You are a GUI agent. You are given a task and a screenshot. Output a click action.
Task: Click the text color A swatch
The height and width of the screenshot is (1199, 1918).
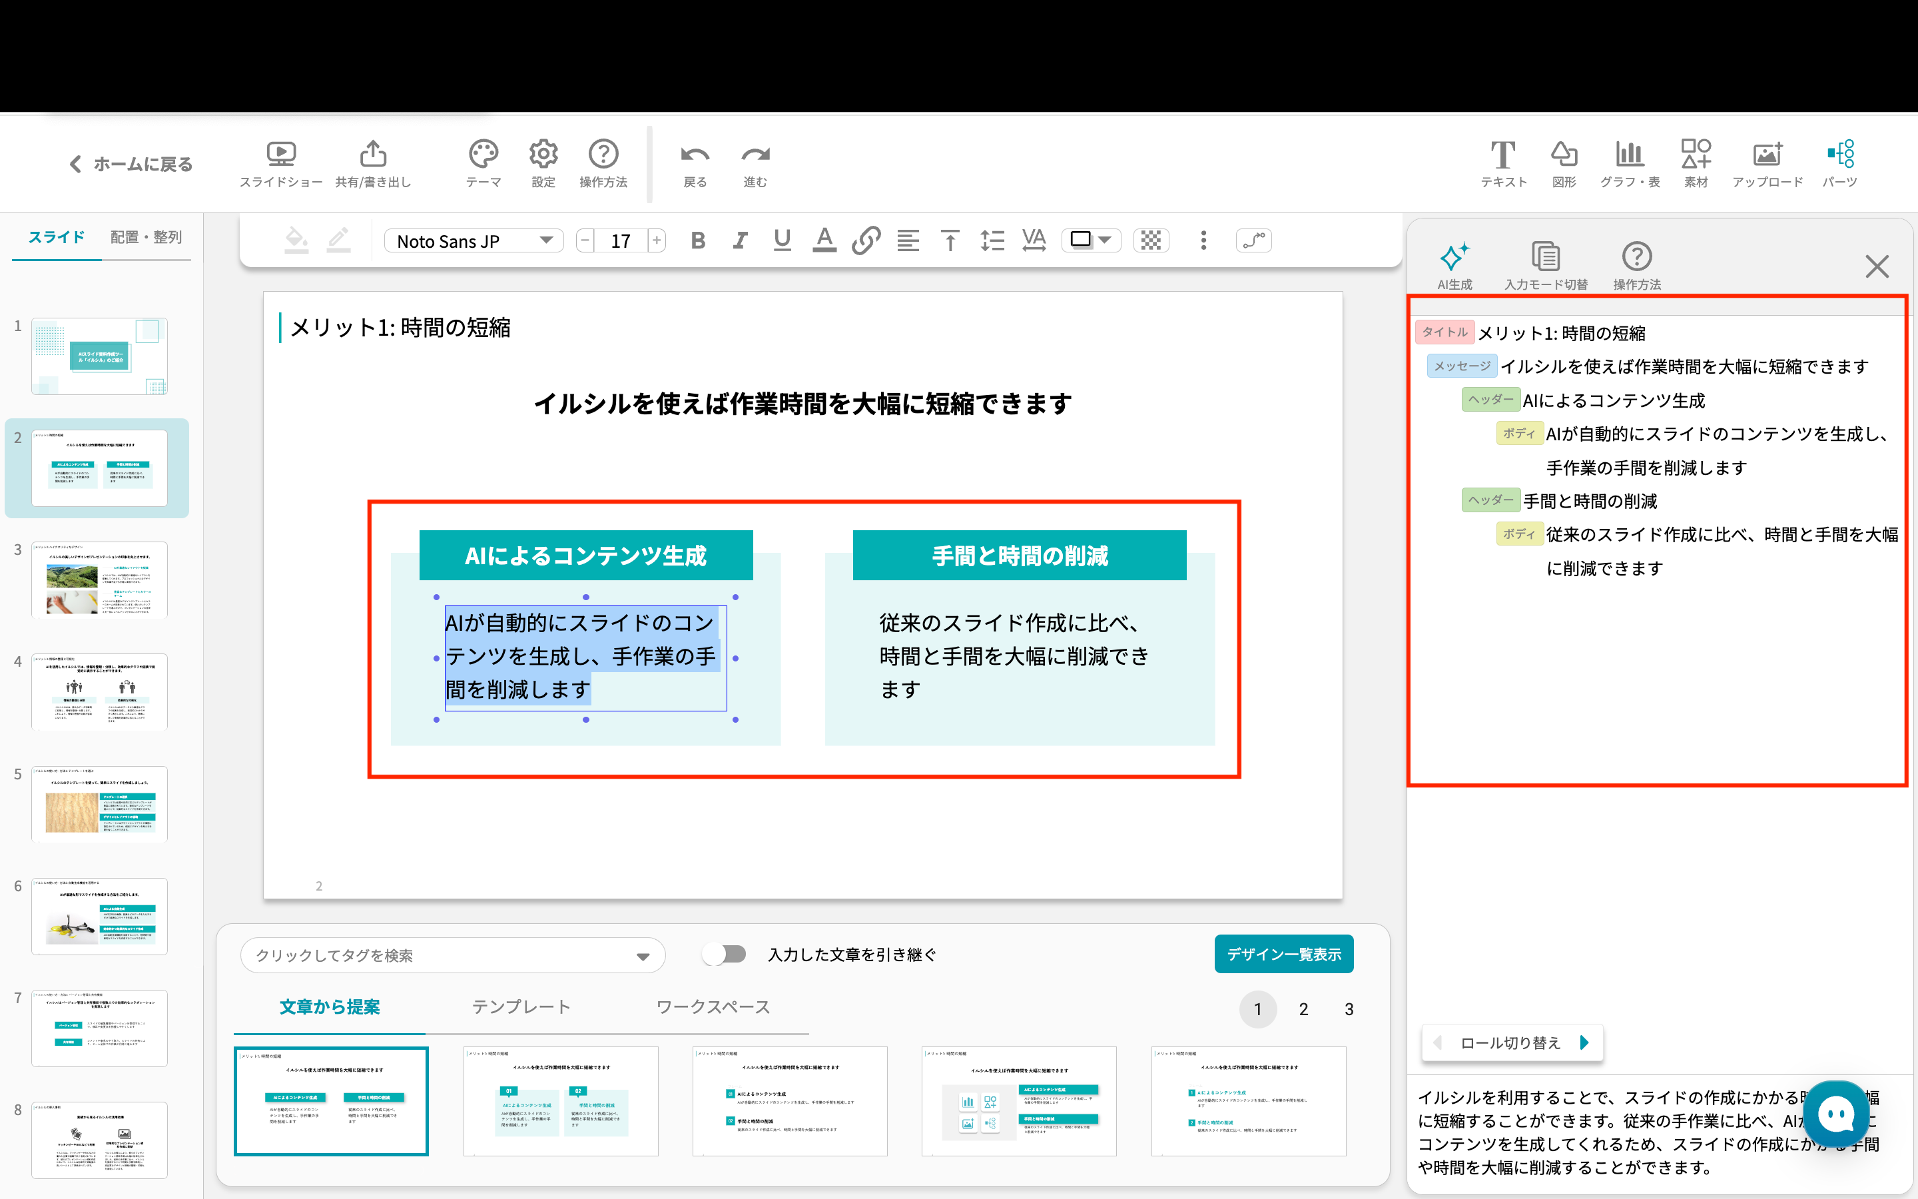[823, 240]
